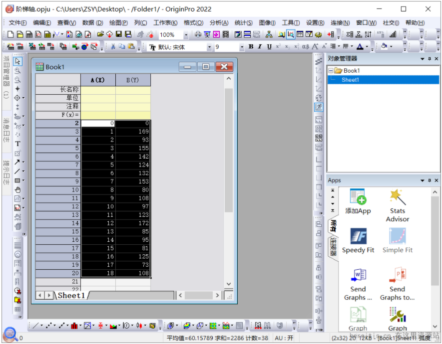Toggle Greek αβ symbol formatting

306,46
